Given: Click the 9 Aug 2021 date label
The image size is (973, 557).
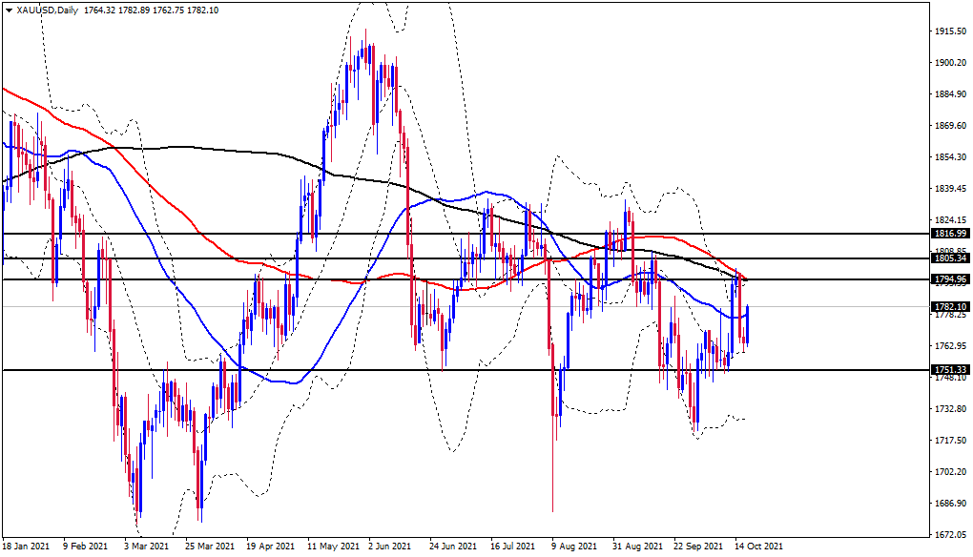Looking at the screenshot, I should tap(575, 547).
